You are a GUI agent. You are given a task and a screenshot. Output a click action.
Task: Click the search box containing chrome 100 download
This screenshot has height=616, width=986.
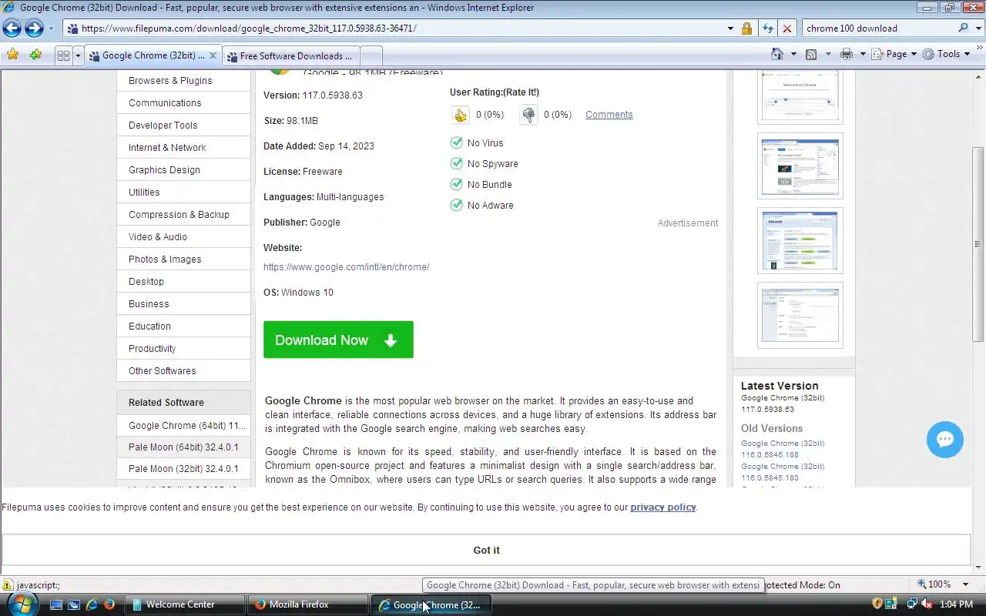(878, 28)
